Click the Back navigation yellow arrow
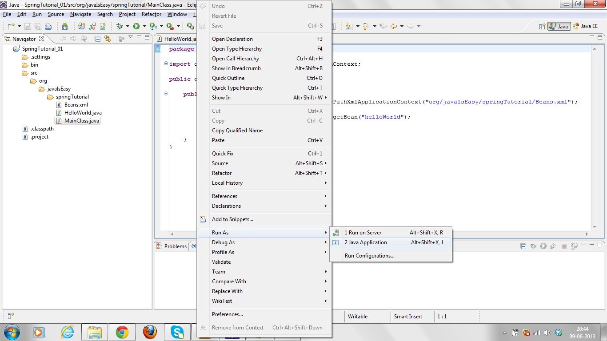 pyautogui.click(x=393, y=26)
